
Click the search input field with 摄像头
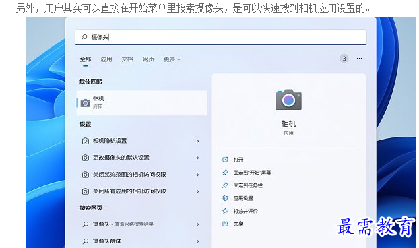point(221,37)
